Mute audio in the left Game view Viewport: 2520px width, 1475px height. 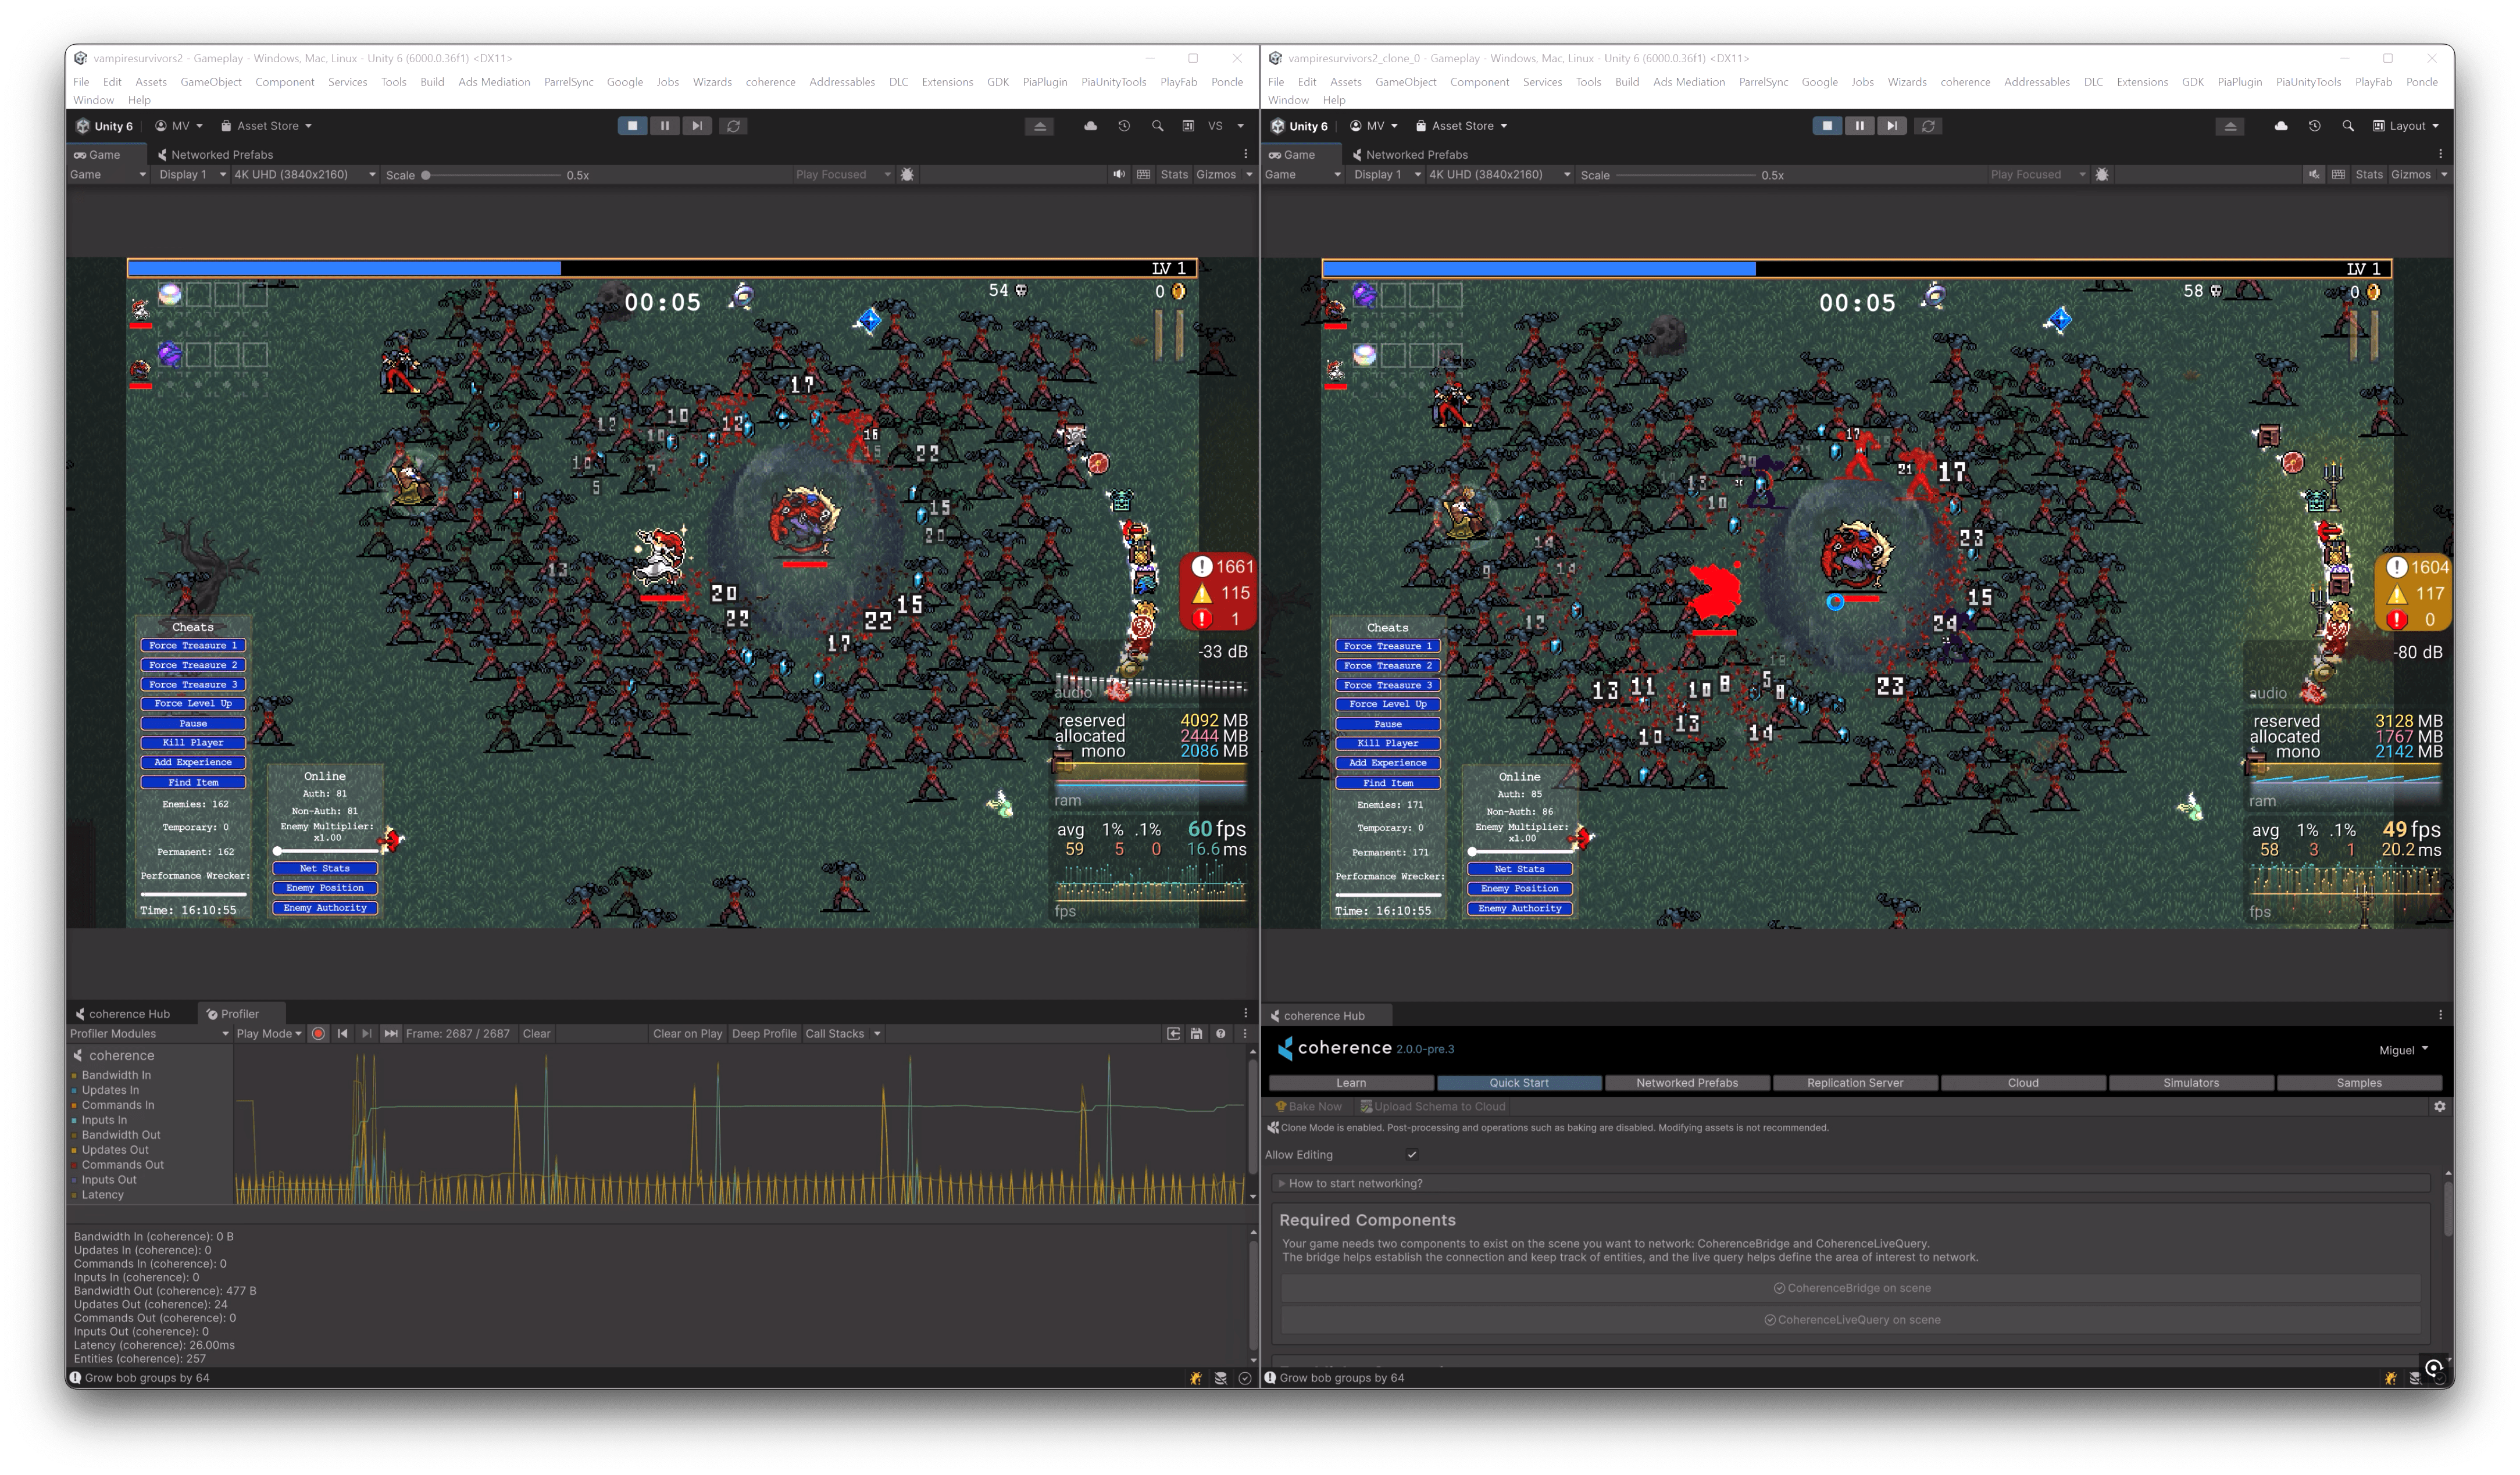click(x=1119, y=174)
